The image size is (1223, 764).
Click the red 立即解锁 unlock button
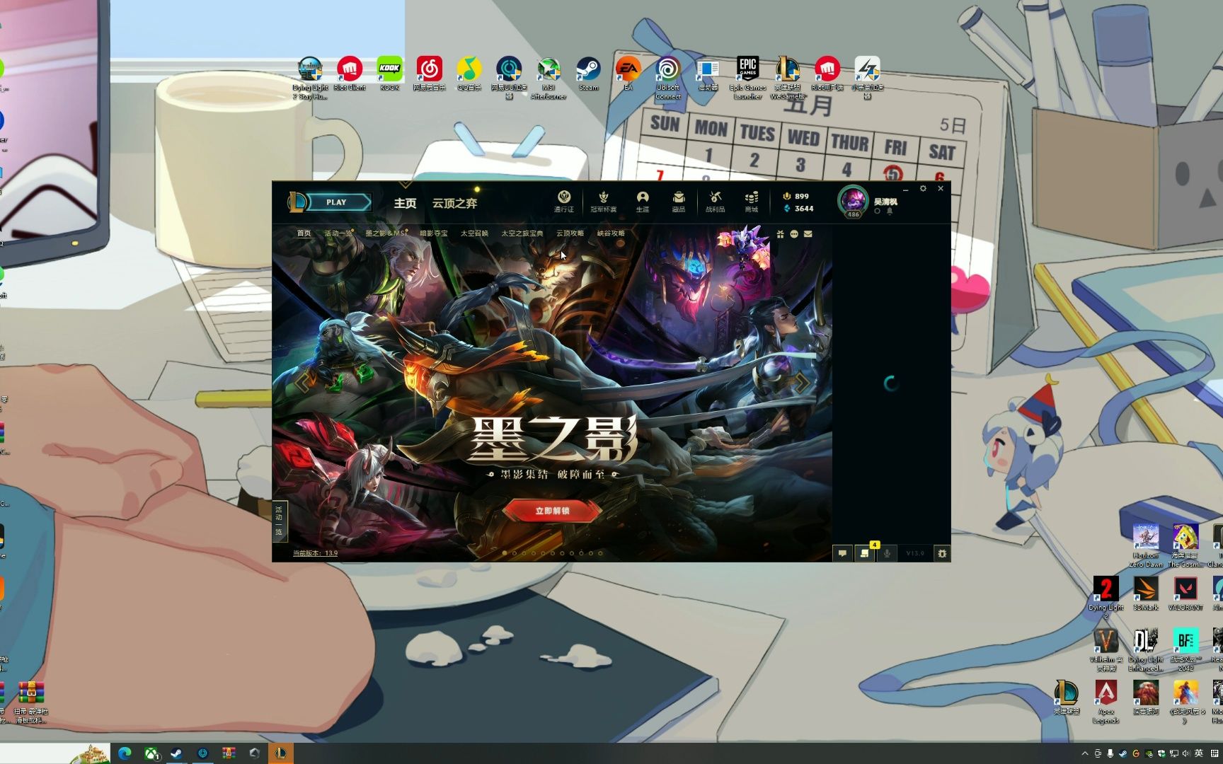pyautogui.click(x=552, y=511)
